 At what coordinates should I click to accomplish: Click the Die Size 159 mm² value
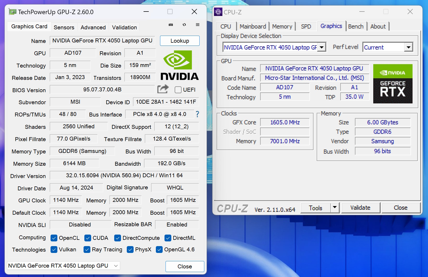140,65
